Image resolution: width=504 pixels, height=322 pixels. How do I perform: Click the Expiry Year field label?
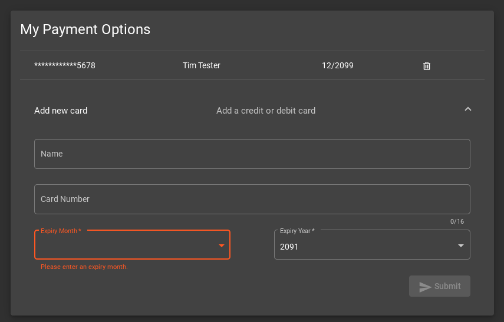coord(297,231)
